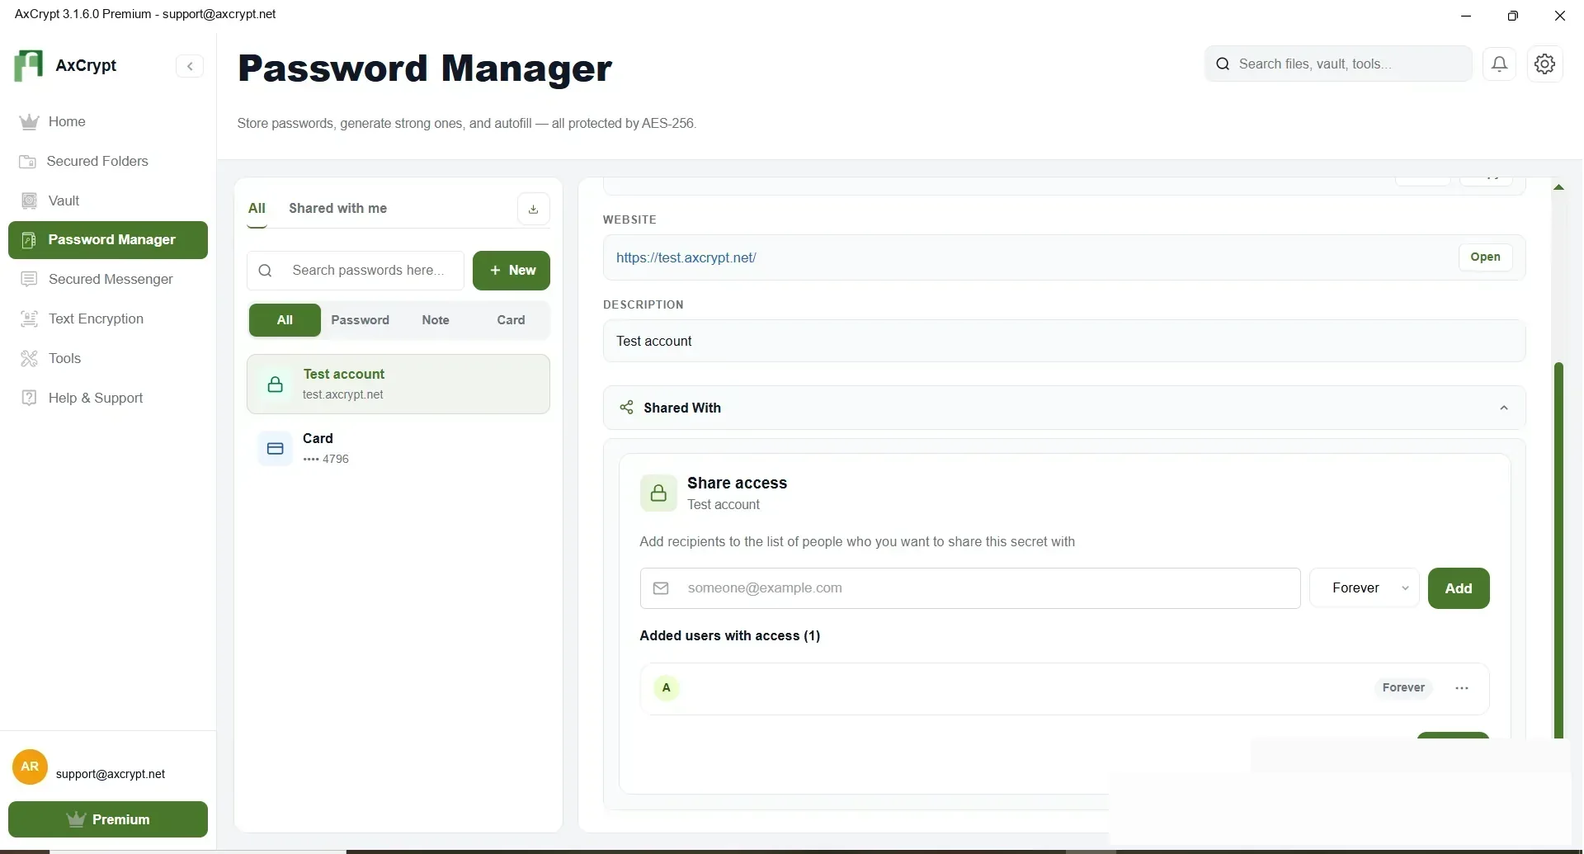The width and height of the screenshot is (1584, 854).
Task: Click the Secured Folders folder icon
Action: click(27, 162)
